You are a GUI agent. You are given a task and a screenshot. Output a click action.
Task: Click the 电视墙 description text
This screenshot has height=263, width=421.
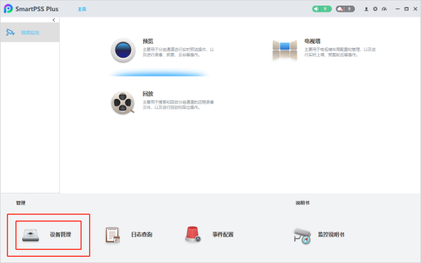click(x=340, y=52)
